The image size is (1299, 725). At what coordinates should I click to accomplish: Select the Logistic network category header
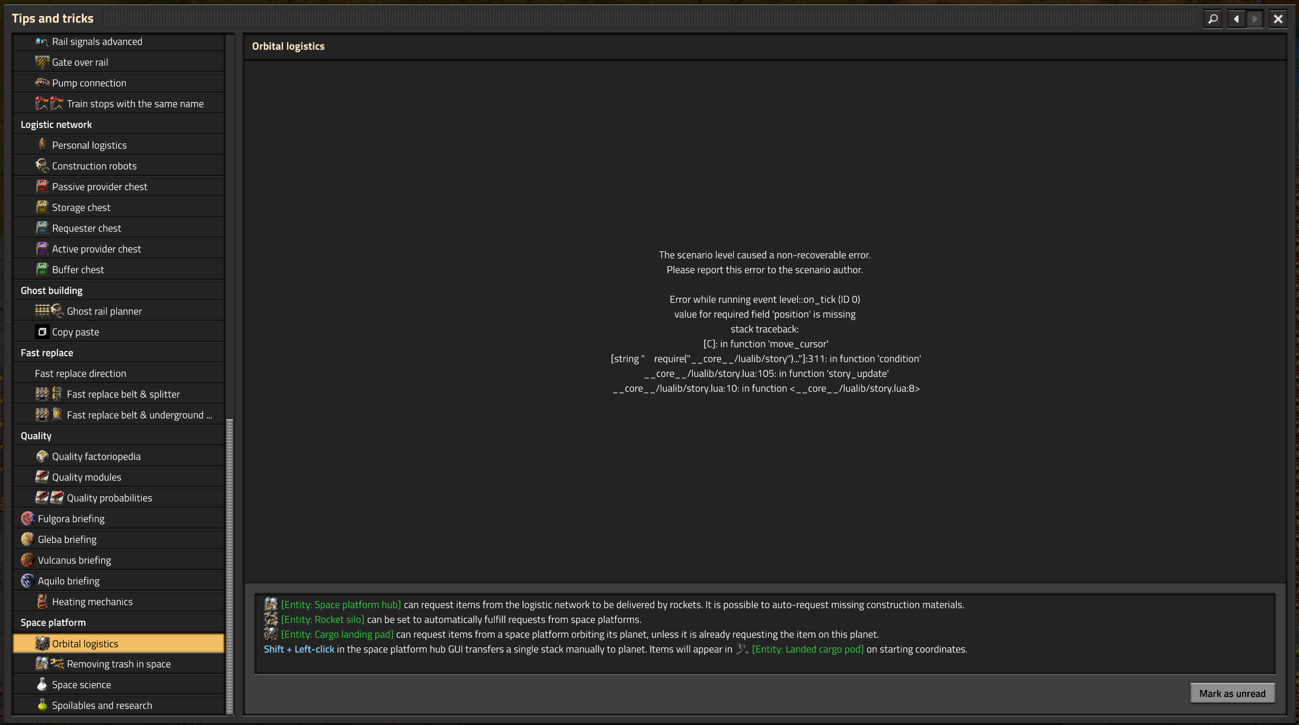coord(56,124)
